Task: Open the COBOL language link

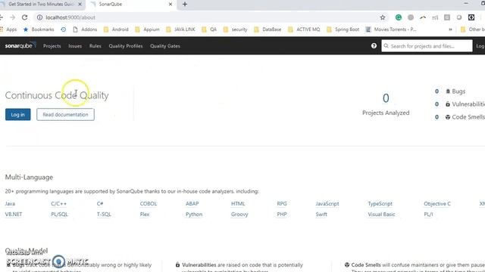Action: click(149, 204)
